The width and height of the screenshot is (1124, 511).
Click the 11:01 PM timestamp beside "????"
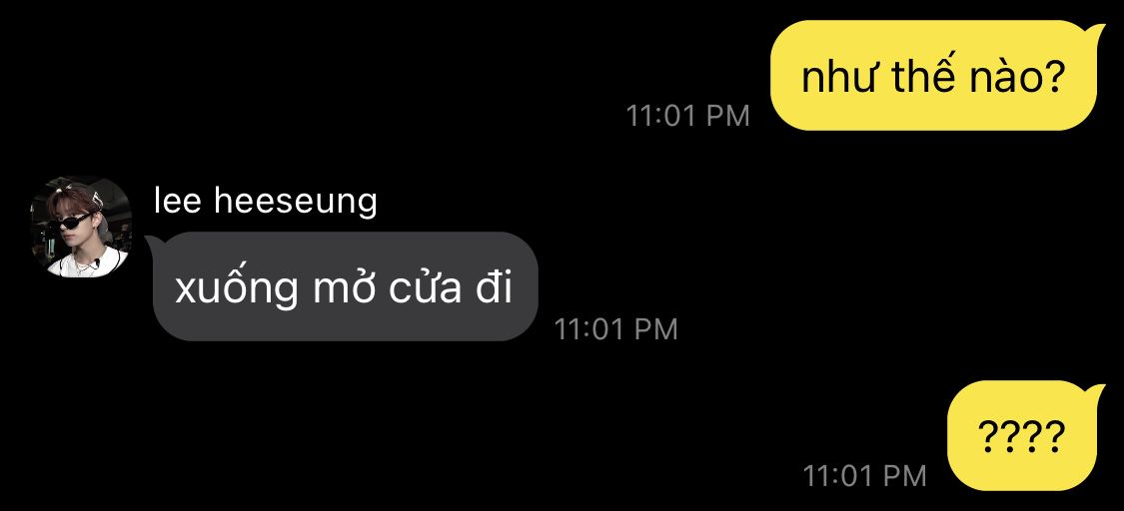(864, 475)
